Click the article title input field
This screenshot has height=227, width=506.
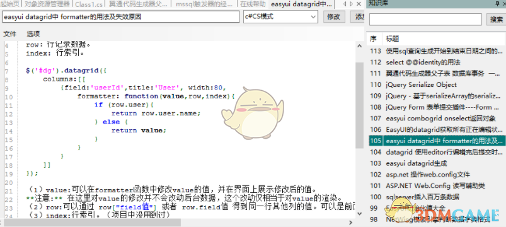tap(121, 17)
